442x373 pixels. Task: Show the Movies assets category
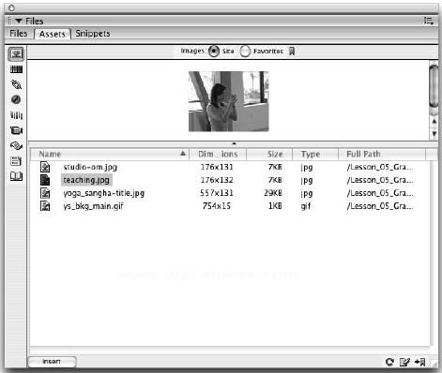pyautogui.click(x=16, y=130)
